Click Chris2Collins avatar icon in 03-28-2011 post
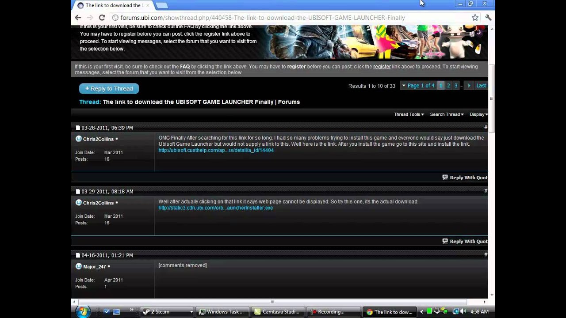 point(79,139)
